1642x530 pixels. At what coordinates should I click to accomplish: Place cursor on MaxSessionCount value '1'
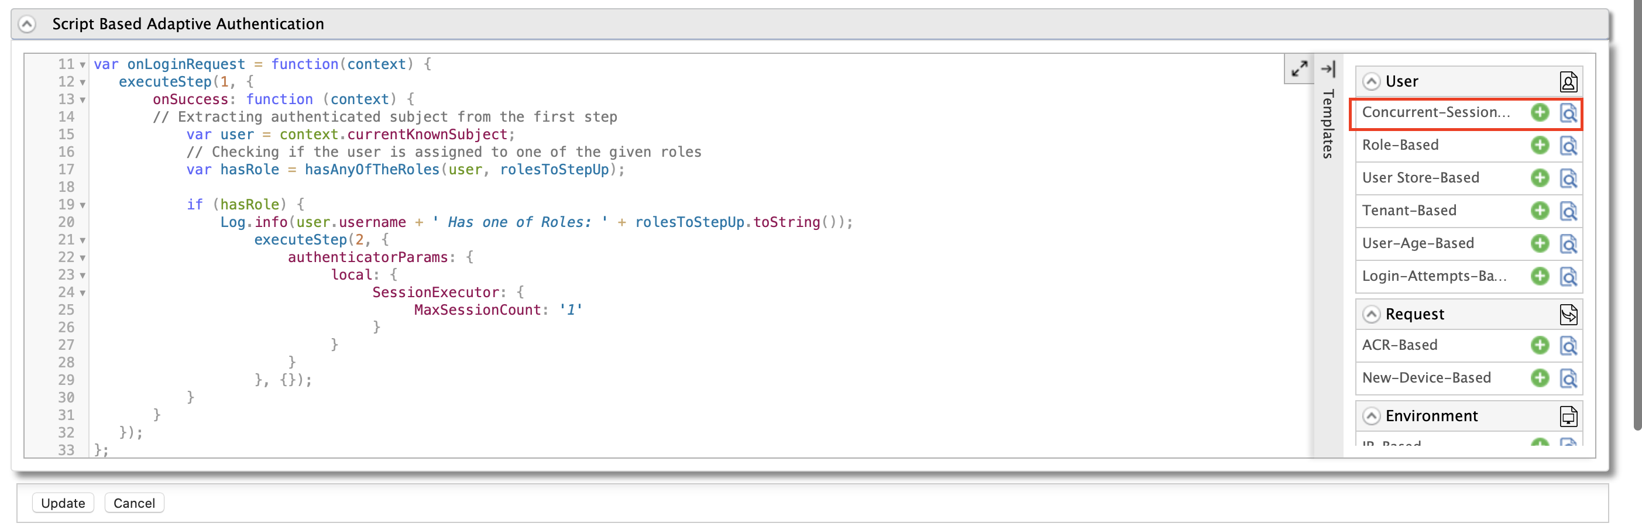pyautogui.click(x=571, y=310)
